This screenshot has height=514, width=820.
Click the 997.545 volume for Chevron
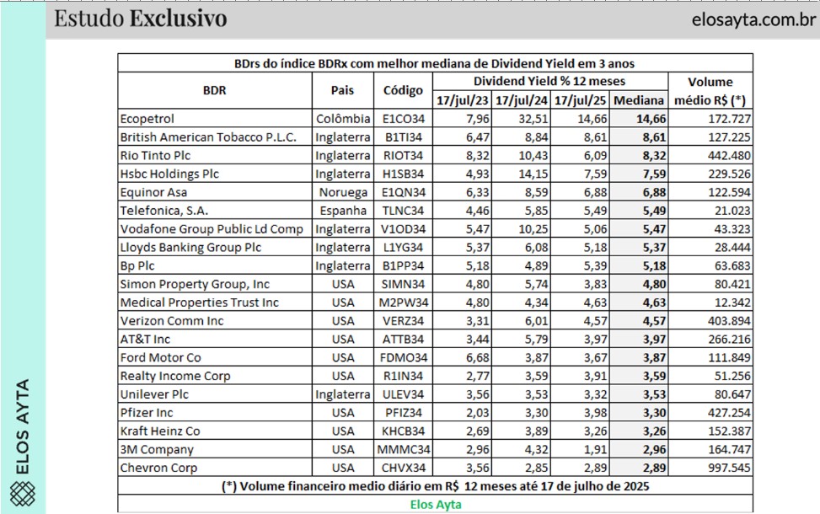[730, 468]
